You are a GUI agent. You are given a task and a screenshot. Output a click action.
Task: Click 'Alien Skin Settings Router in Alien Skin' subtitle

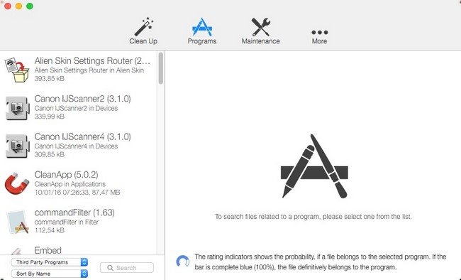[89, 70]
